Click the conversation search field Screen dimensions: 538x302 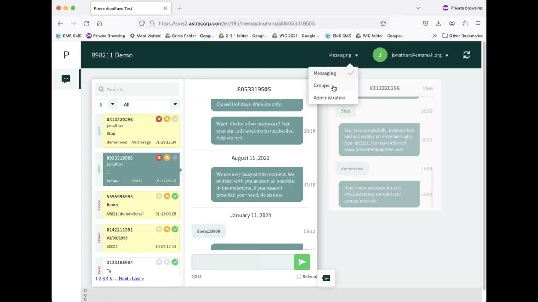click(137, 89)
